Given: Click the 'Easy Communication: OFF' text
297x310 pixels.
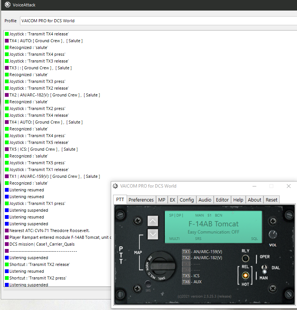Looking at the screenshot, I should click(x=213, y=232).
